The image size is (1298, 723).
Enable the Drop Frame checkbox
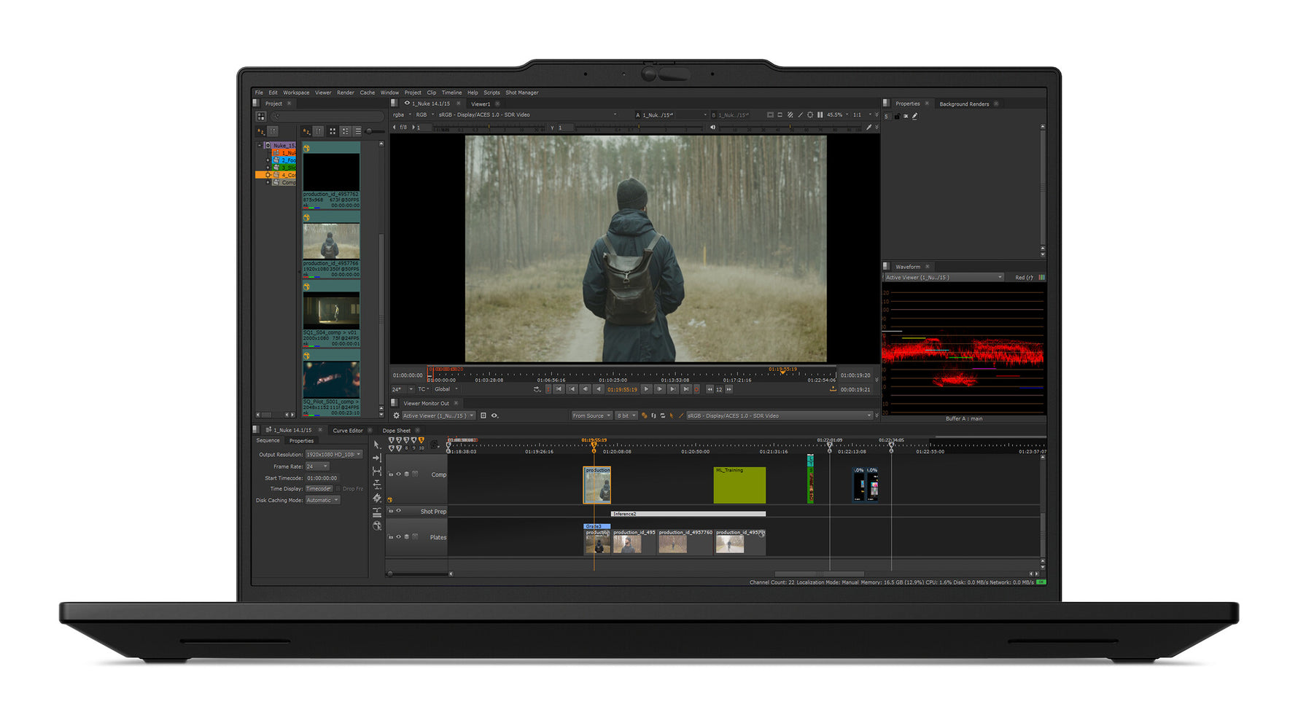(338, 488)
